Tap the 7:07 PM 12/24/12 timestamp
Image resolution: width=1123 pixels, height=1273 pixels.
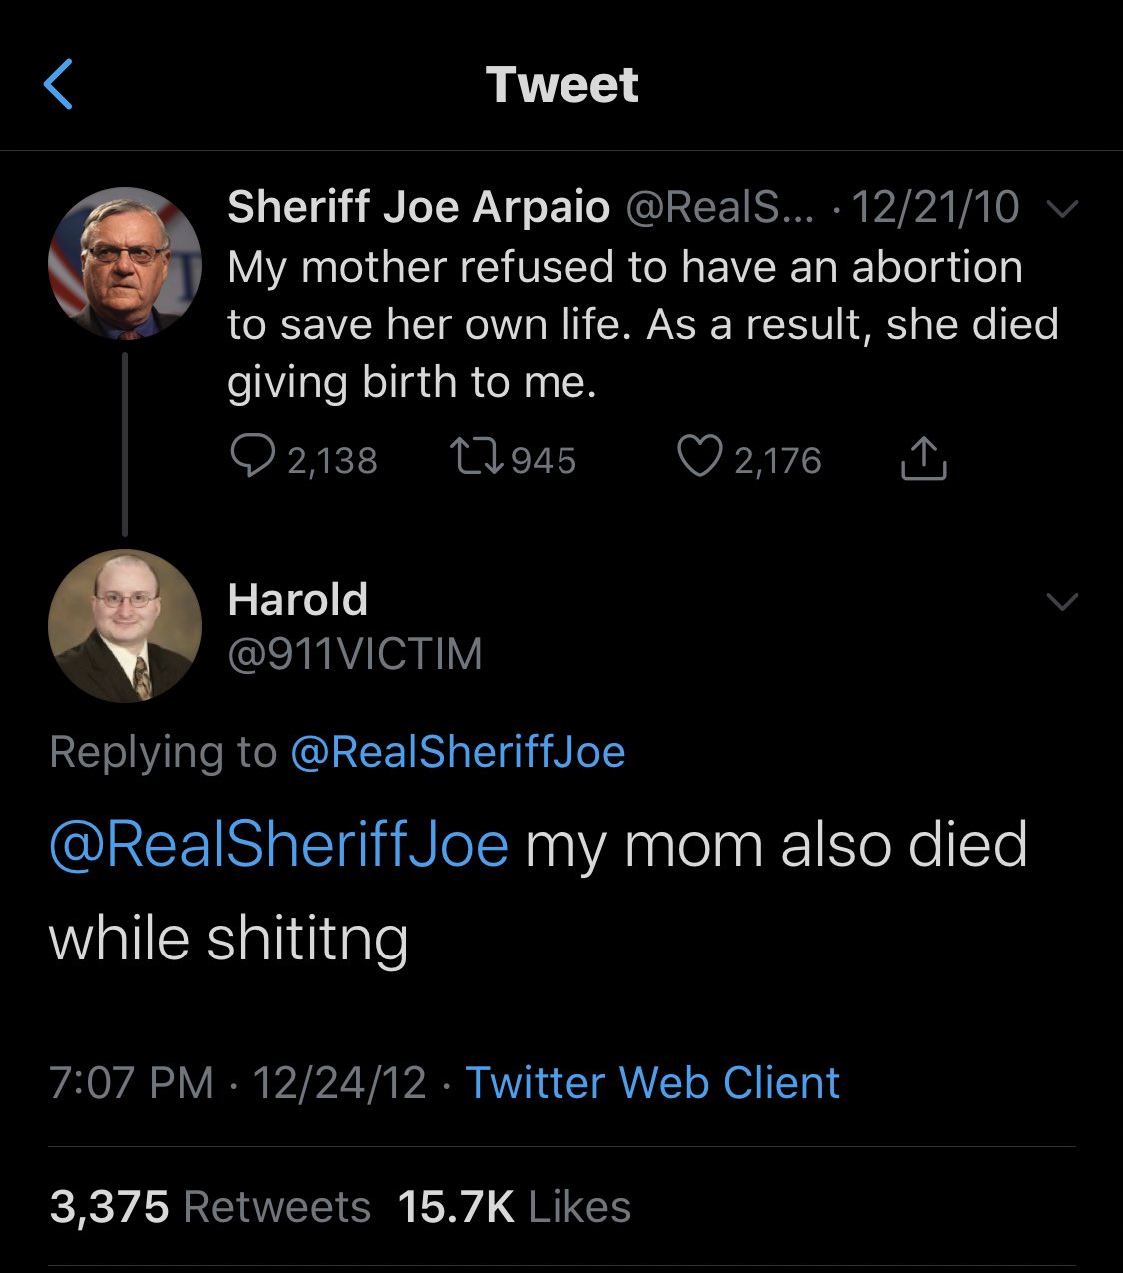pyautogui.click(x=238, y=1083)
